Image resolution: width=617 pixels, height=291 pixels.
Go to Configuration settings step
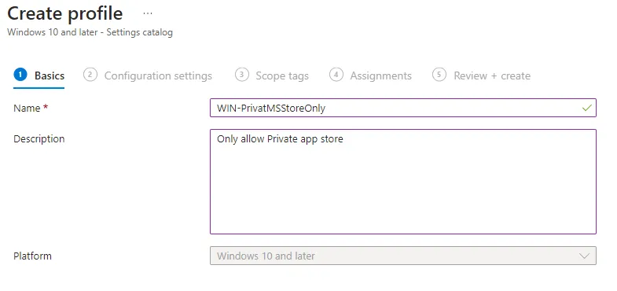click(148, 76)
